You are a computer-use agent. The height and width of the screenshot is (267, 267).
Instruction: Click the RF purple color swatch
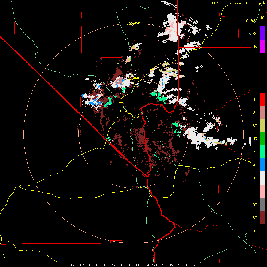click(x=262, y=33)
